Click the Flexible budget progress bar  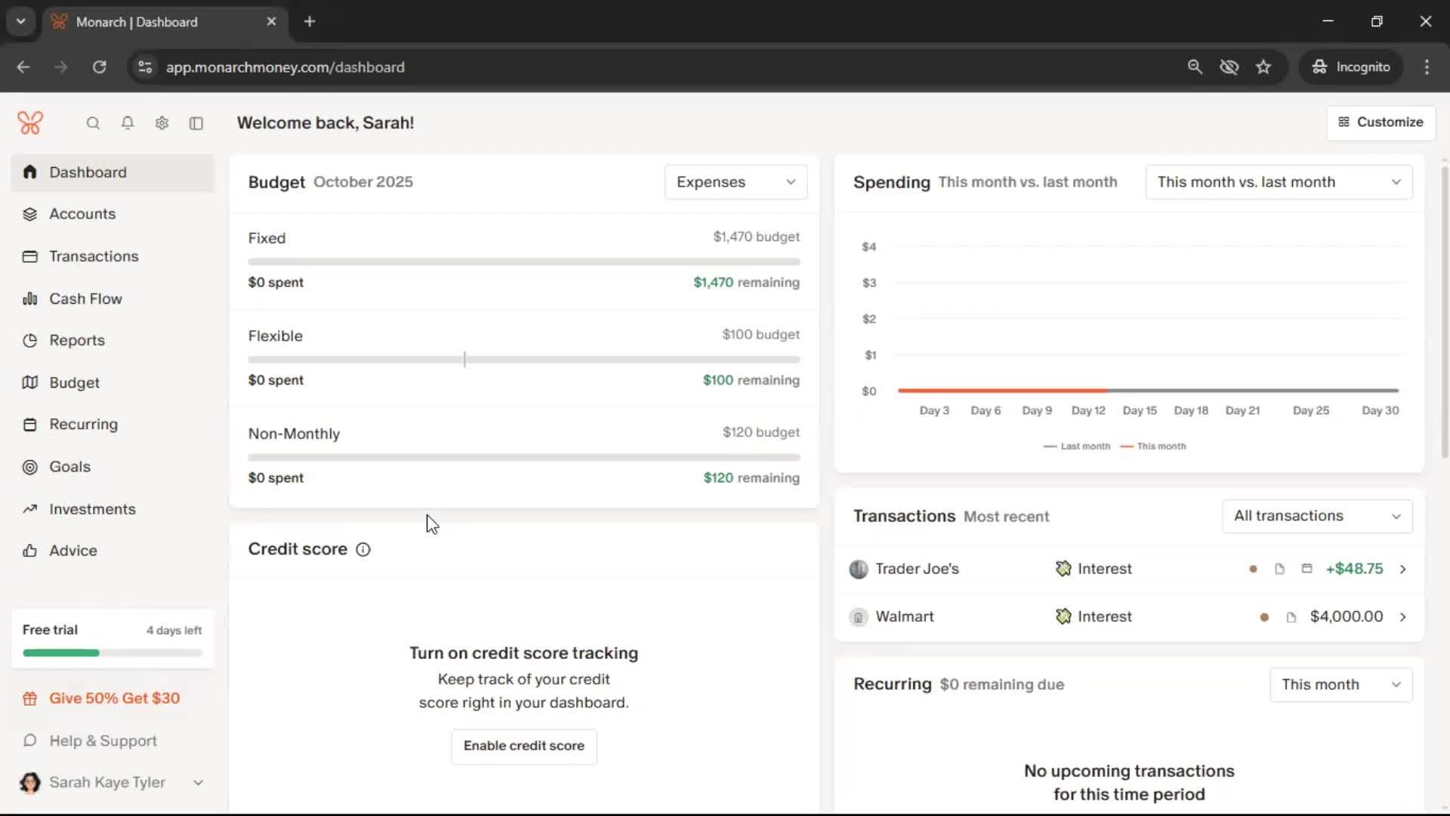click(523, 360)
